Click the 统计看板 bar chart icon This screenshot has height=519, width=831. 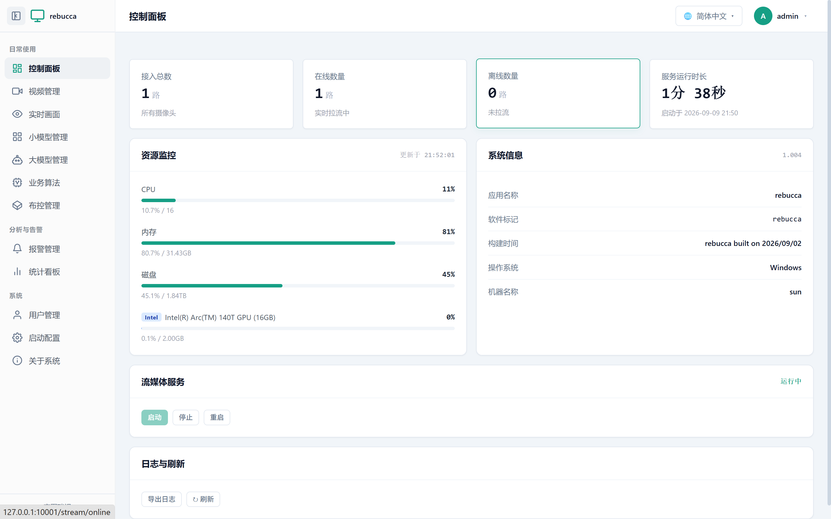[x=17, y=272]
